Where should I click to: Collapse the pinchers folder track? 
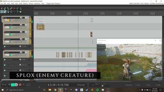(30, 38)
